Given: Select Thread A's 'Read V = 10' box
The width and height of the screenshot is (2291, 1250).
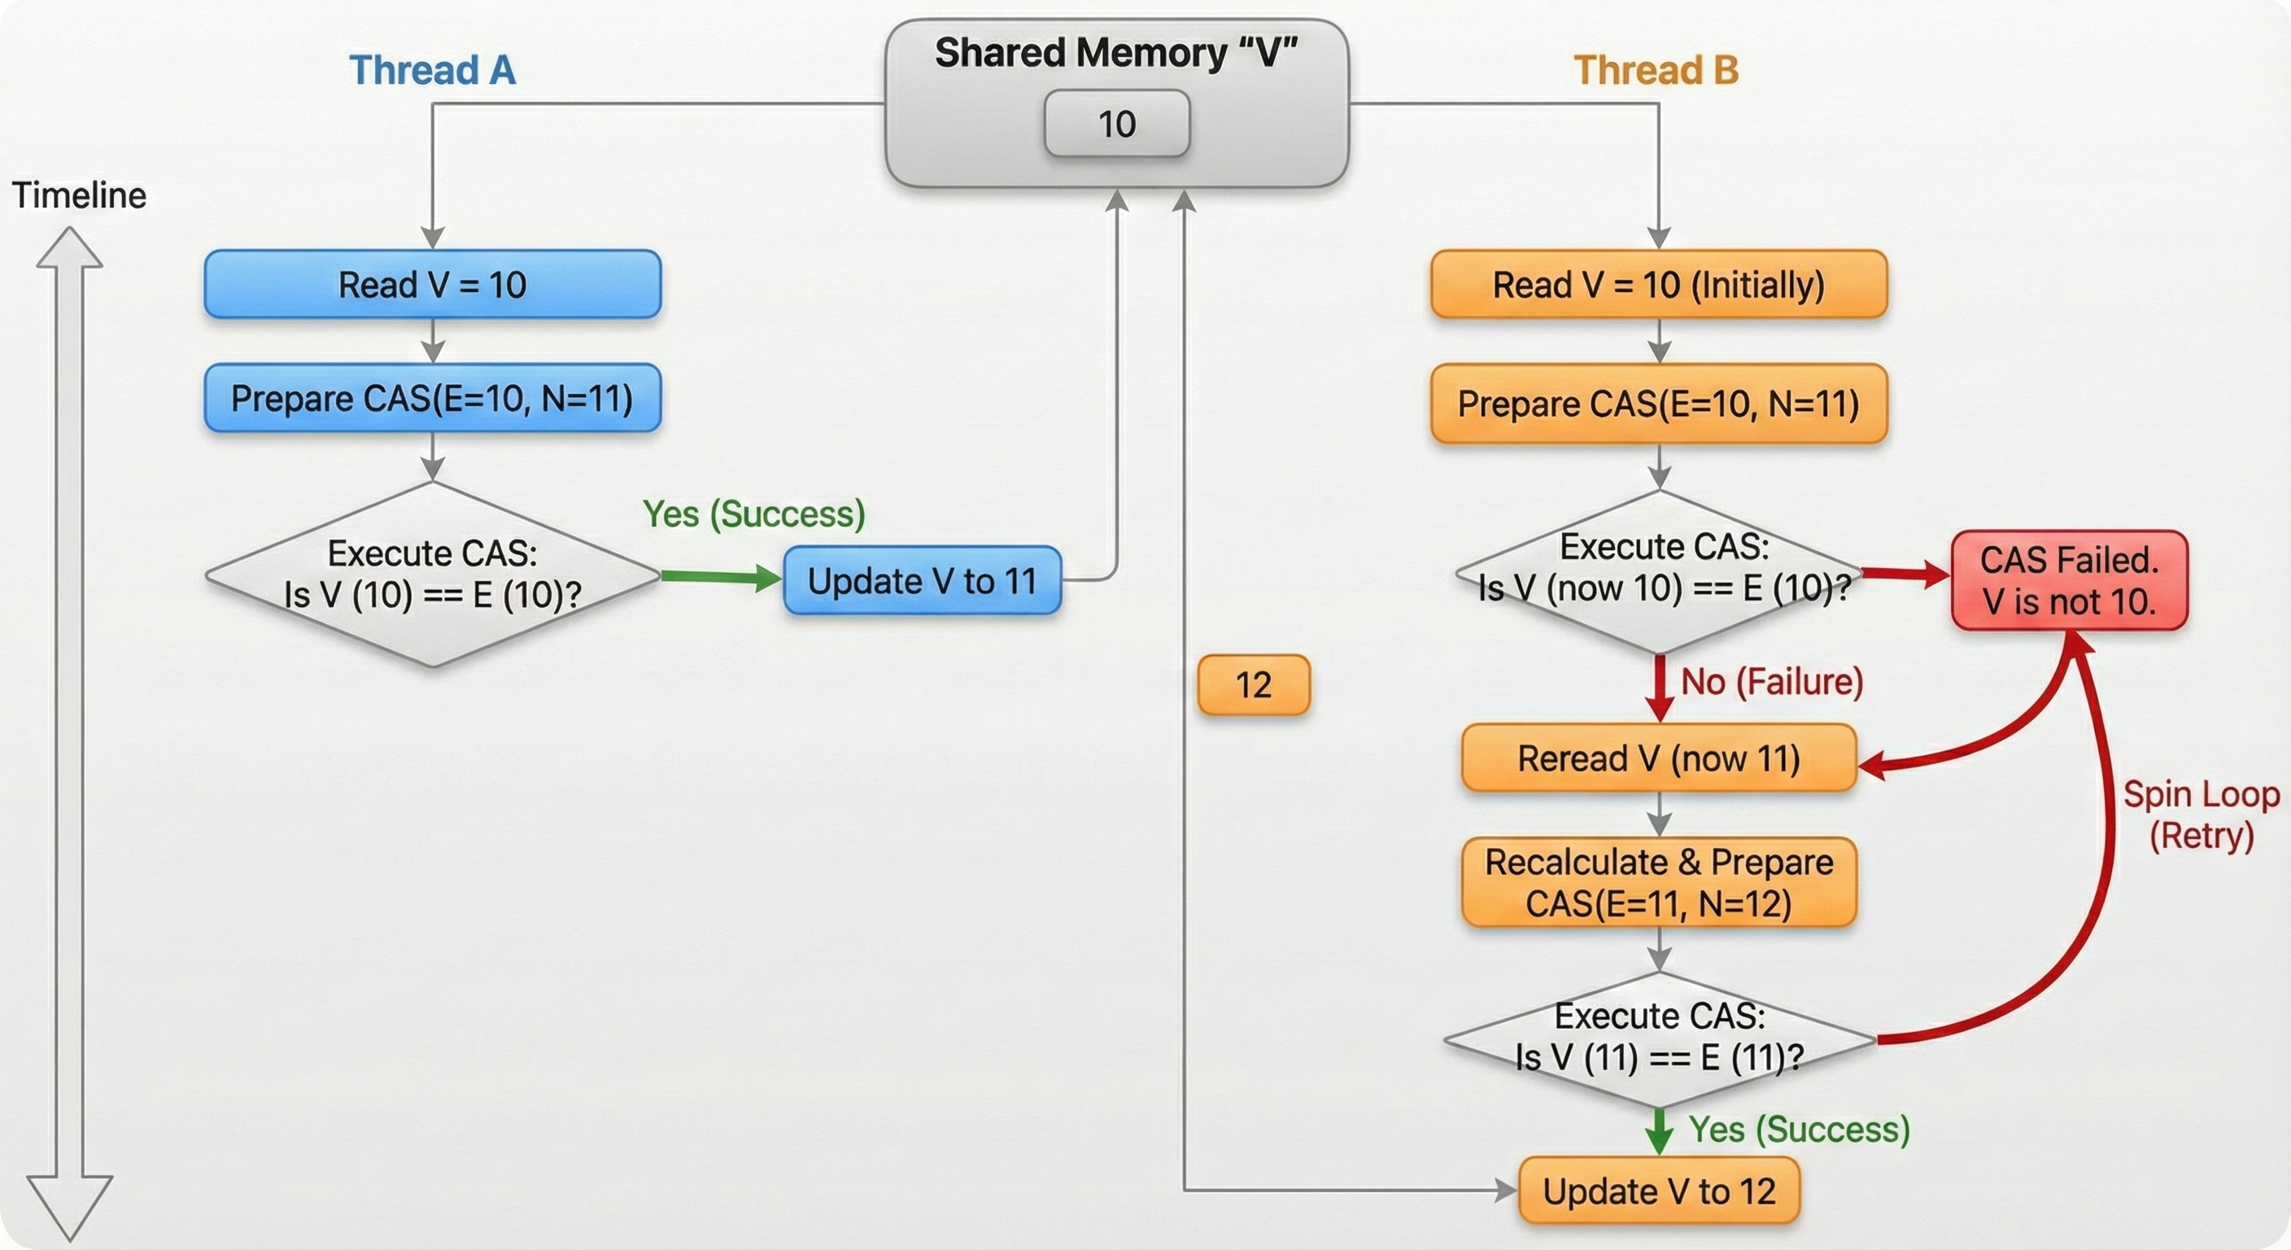Looking at the screenshot, I should 432,285.
